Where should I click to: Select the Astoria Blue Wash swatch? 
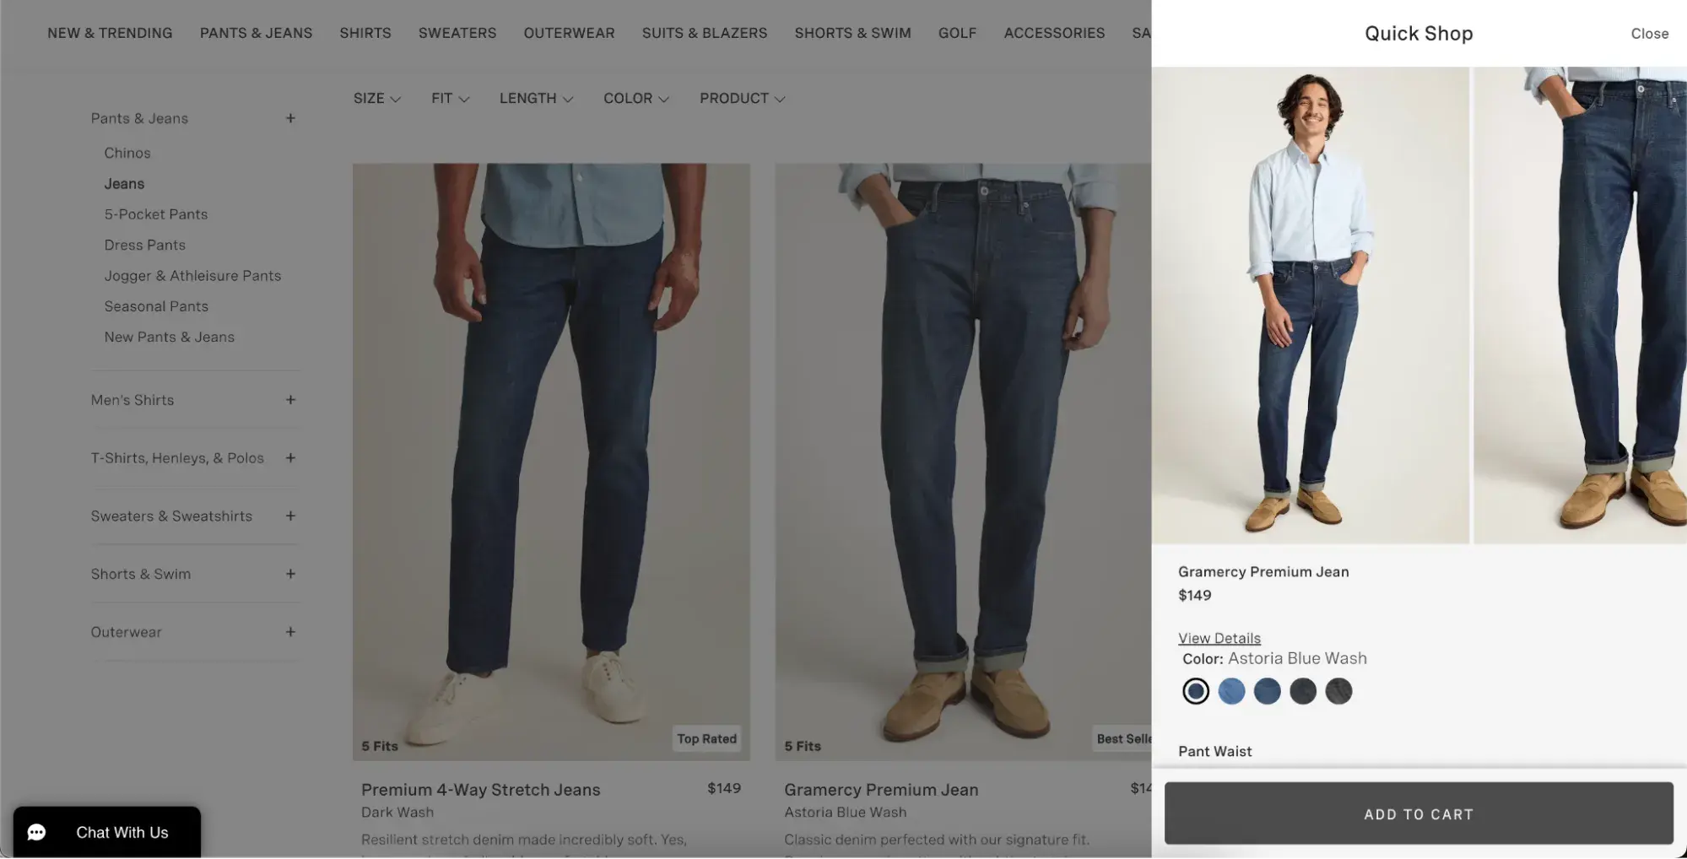(1195, 691)
